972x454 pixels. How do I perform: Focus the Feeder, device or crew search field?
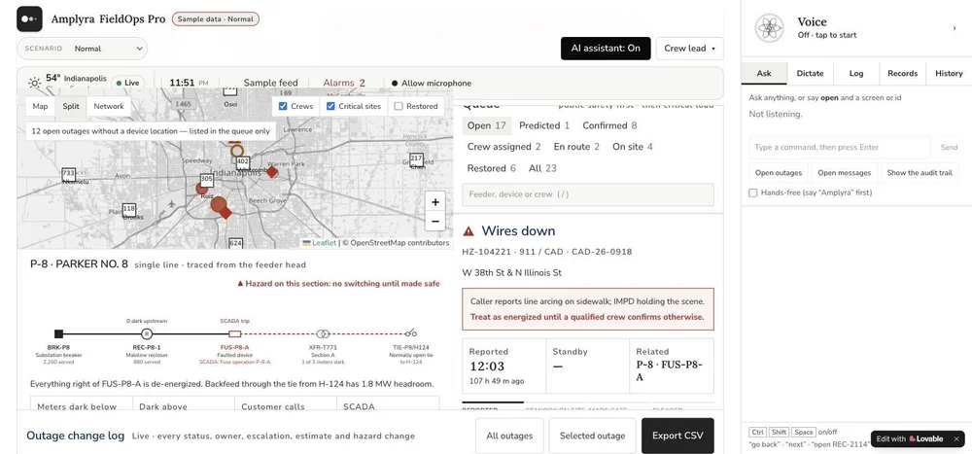click(588, 194)
